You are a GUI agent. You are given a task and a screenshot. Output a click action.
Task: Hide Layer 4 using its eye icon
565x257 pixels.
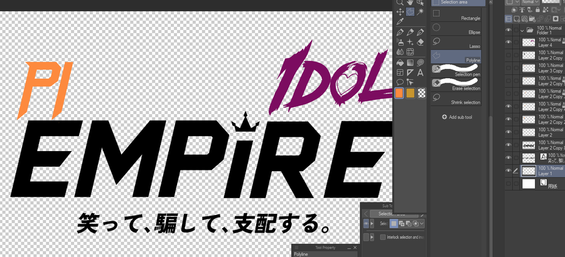[508, 43]
